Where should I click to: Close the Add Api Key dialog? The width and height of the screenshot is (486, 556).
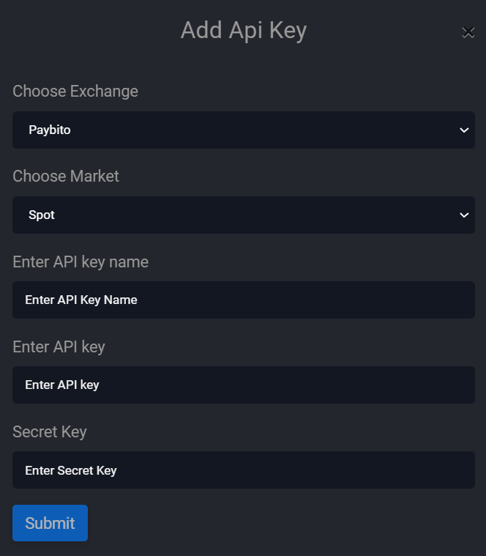click(x=468, y=31)
